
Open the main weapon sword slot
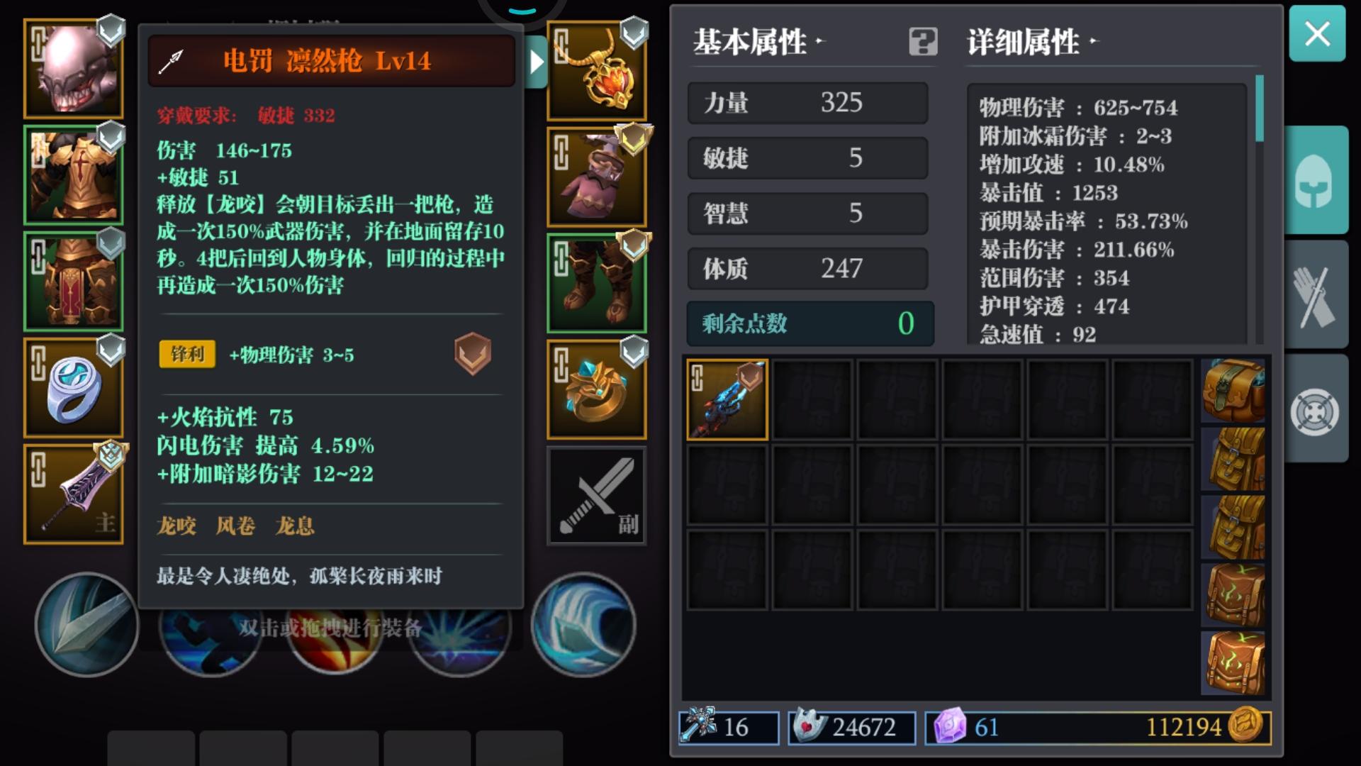click(74, 494)
